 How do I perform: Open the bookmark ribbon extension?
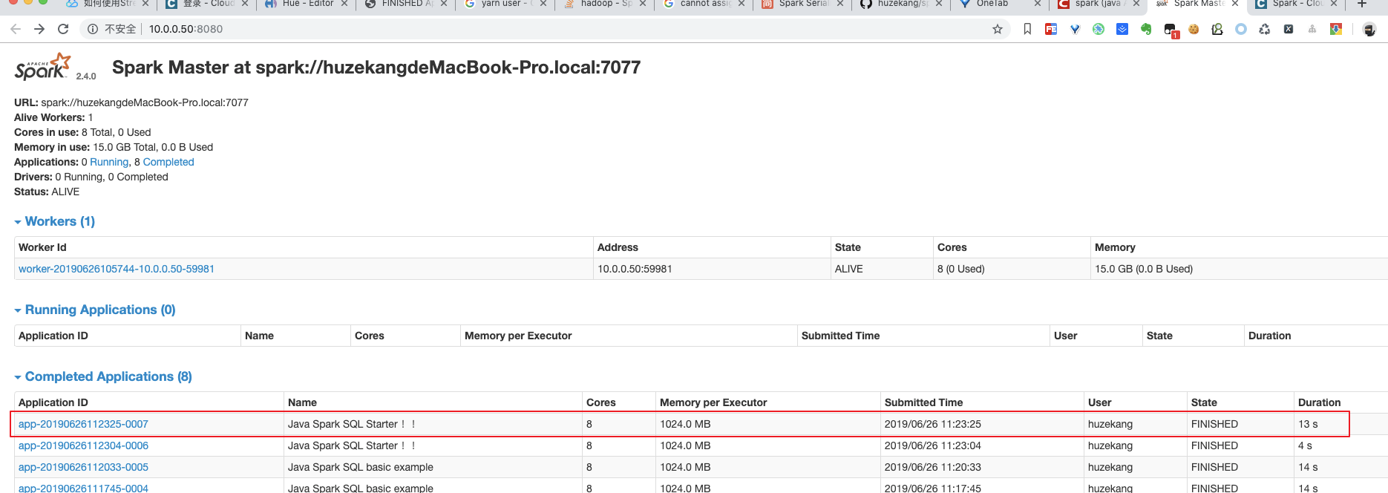click(x=1027, y=29)
